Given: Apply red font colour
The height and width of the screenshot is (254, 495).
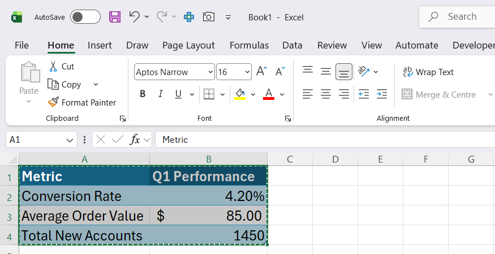Looking at the screenshot, I should [x=269, y=94].
